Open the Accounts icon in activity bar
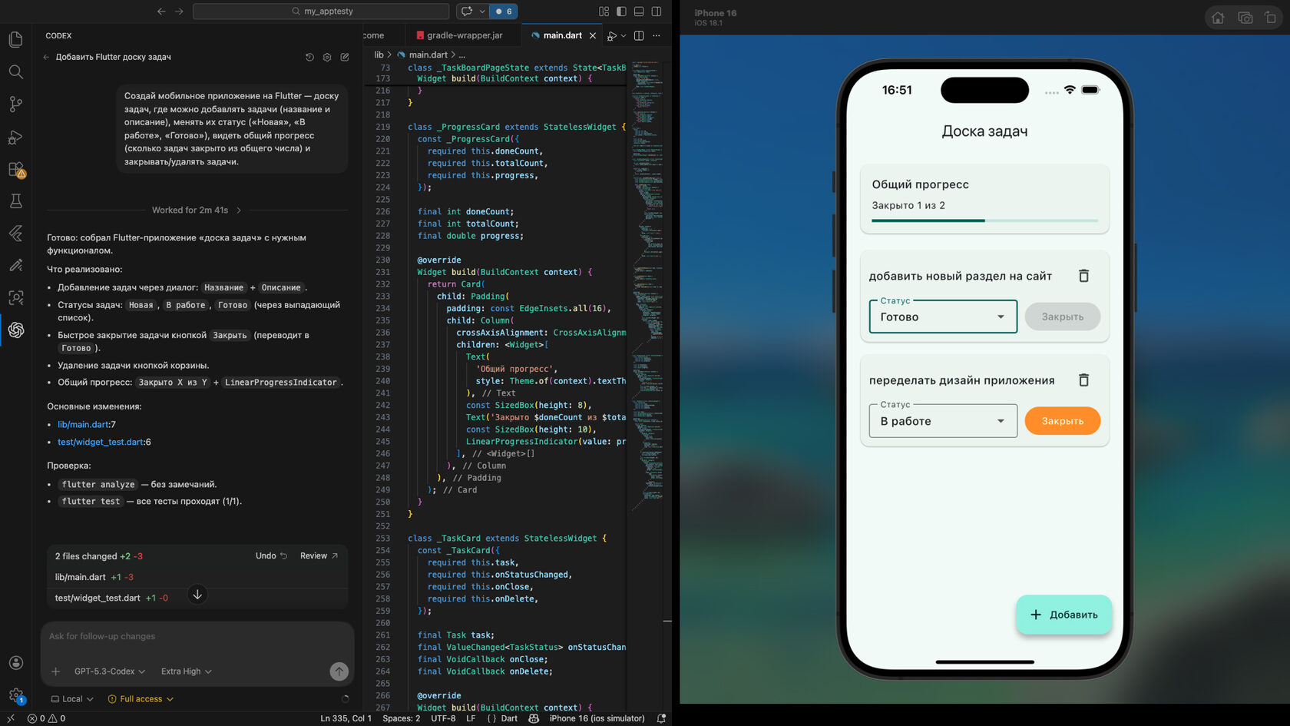This screenshot has height=726, width=1290. point(15,662)
